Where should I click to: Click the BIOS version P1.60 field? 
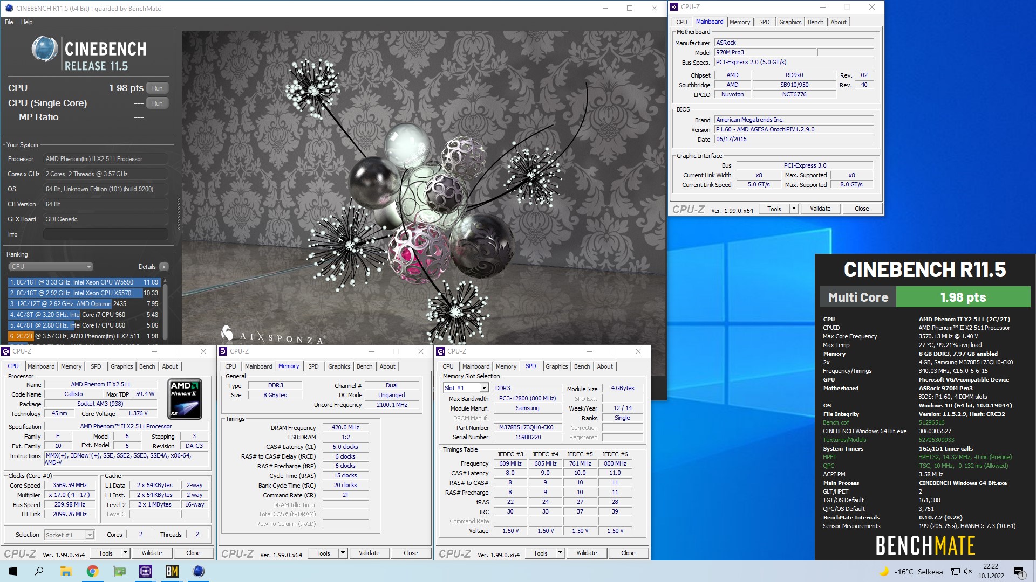tap(794, 130)
